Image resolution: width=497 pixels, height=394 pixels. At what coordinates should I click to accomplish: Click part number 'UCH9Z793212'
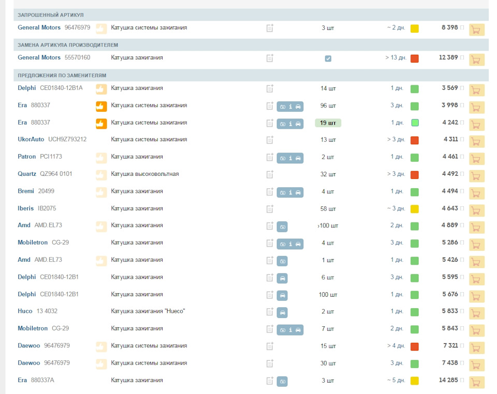pyautogui.click(x=67, y=139)
